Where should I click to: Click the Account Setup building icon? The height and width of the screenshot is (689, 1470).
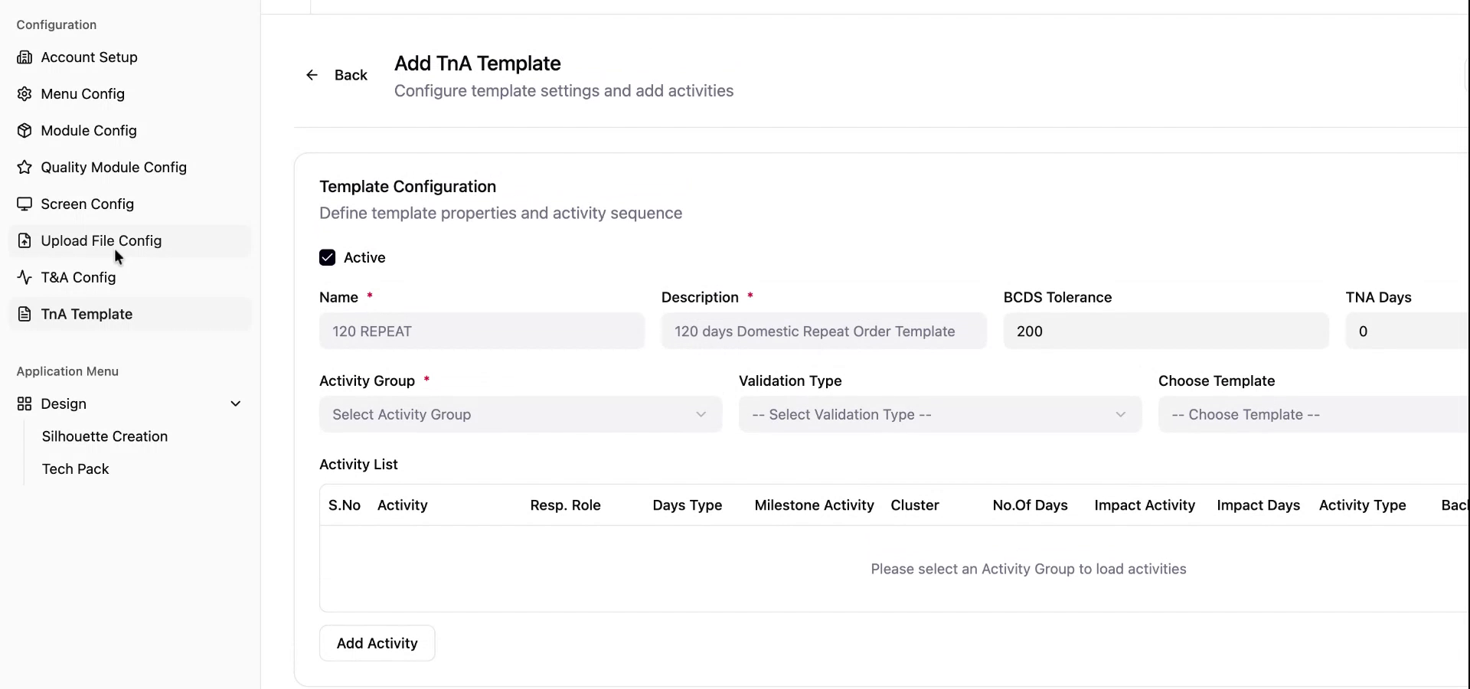(24, 57)
